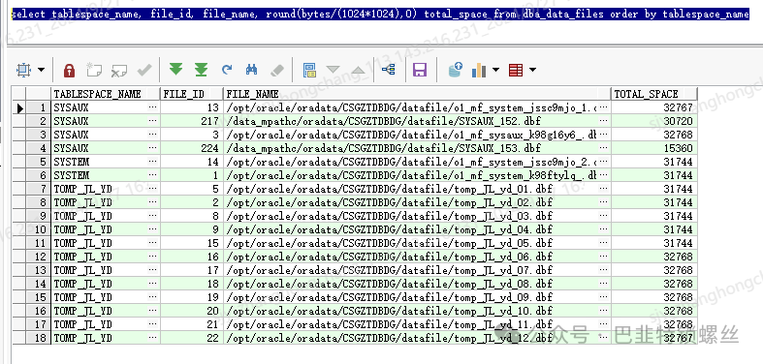Click the linked query tree icon
Viewport: 763px width, 364px height.
tap(389, 70)
